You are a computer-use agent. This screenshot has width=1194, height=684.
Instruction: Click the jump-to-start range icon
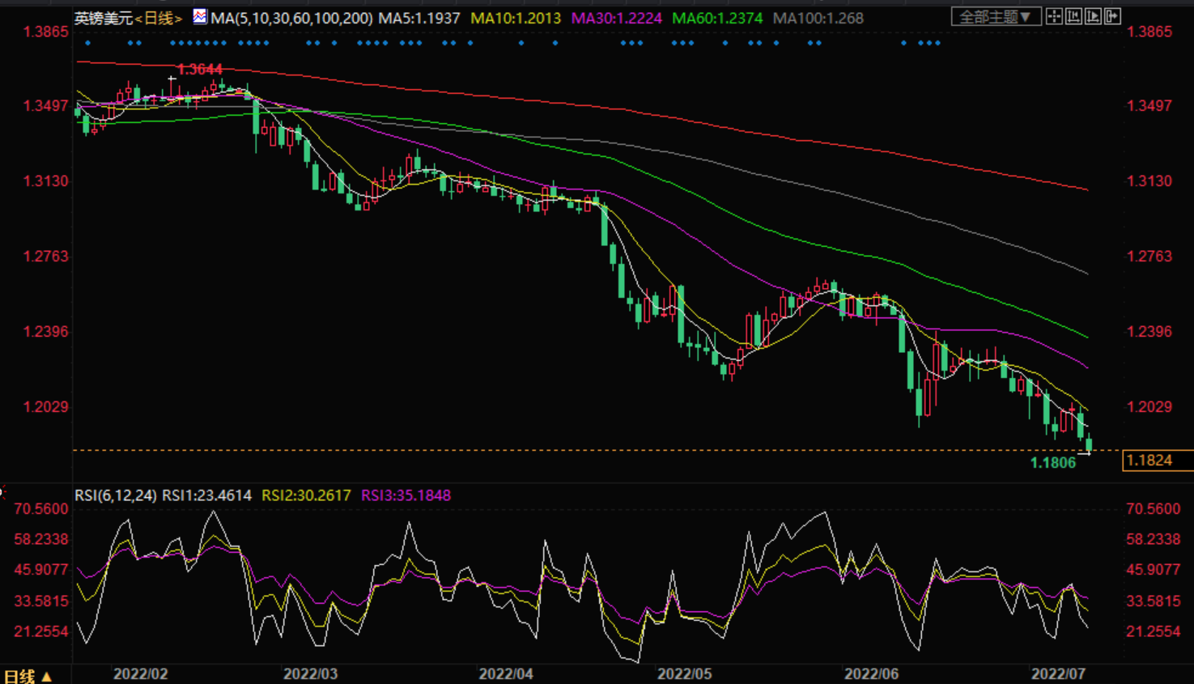pos(1073,17)
